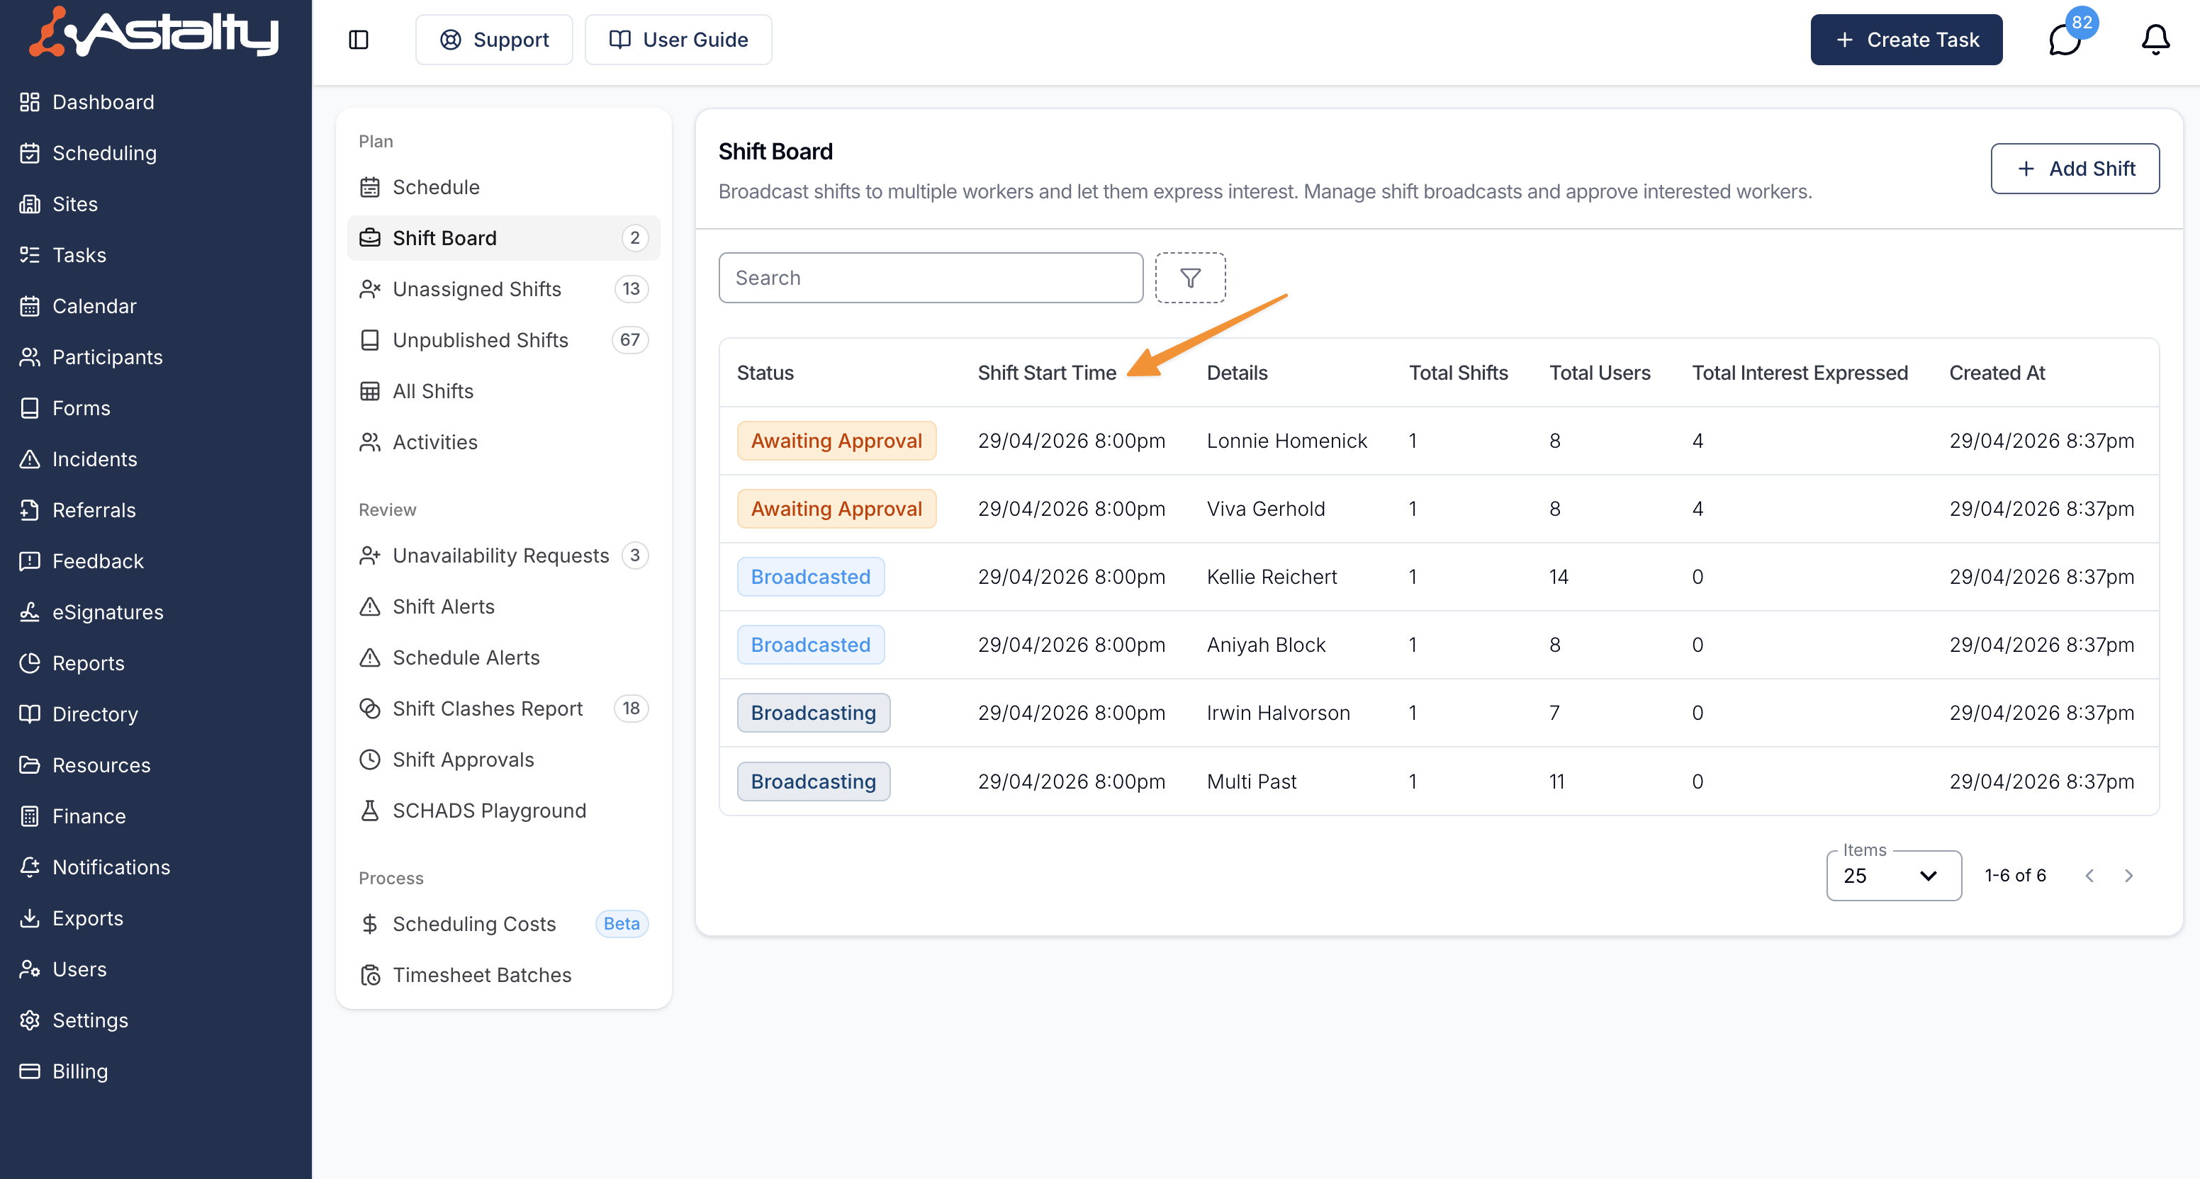The image size is (2200, 1179).
Task: Click the Add Shift button
Action: pyautogui.click(x=2075, y=168)
